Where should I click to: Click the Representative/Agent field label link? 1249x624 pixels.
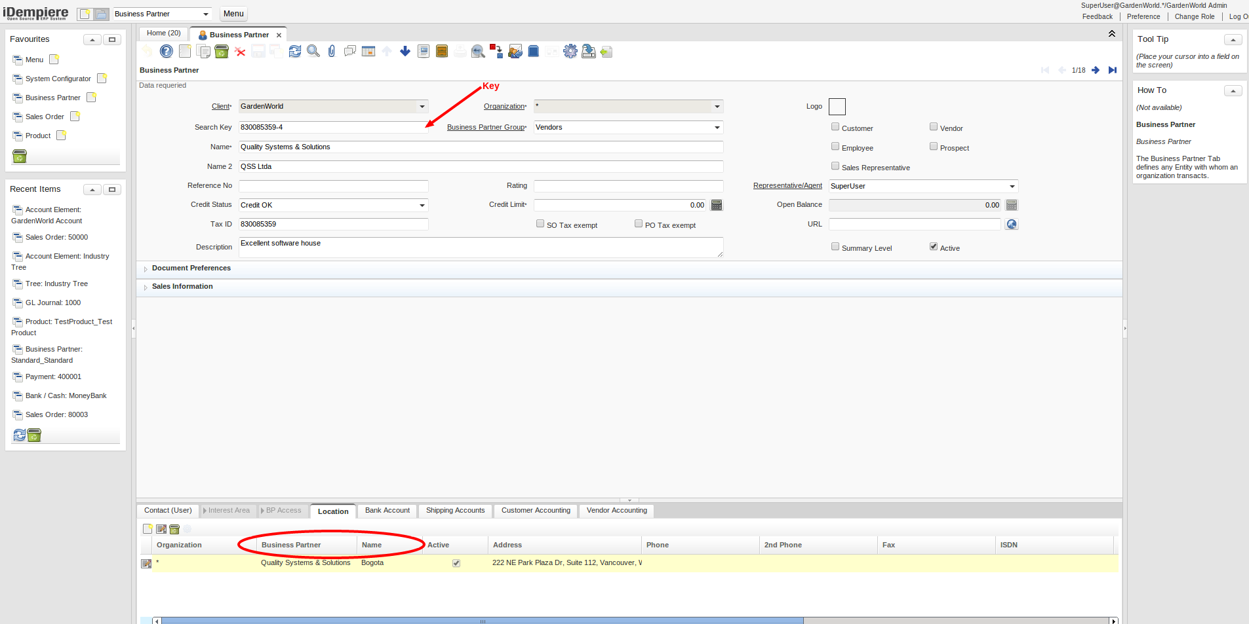pyautogui.click(x=787, y=185)
